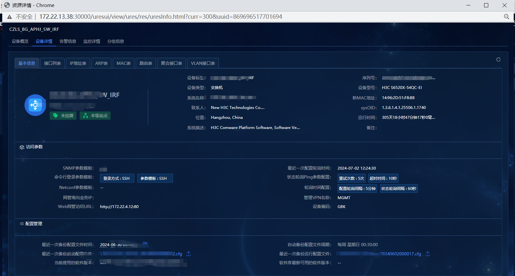This screenshot has height=276, width=515.
Task: Show the MAC表 sub-tab
Action: (x=124, y=63)
